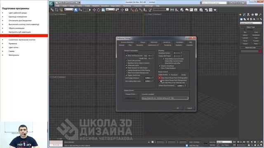The width and height of the screenshot is (264, 148).
Task: Open the named selection sets dropdown
Action: click(x=161, y=9)
